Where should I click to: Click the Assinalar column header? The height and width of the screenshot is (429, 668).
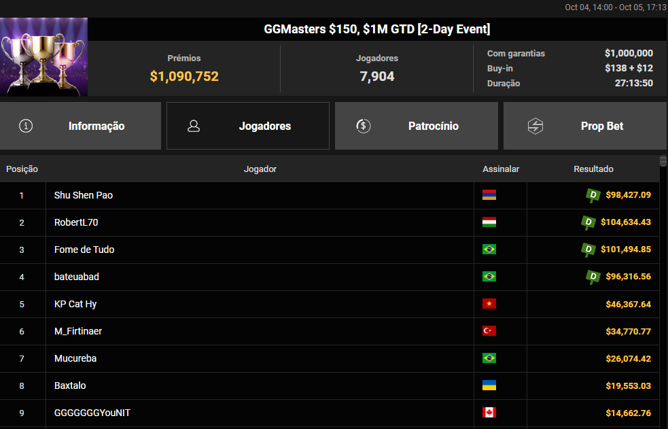[501, 169]
